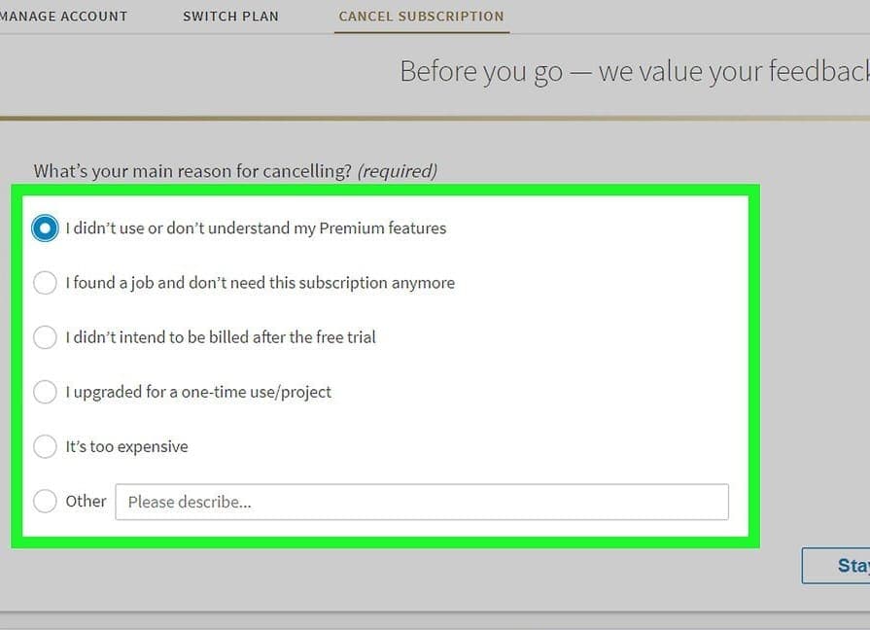Screen dimensions: 870x630
Task: Click inside the 'Please describe...' text field
Action: (x=421, y=502)
